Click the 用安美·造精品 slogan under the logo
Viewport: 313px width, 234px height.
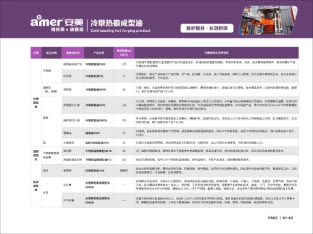point(67,29)
